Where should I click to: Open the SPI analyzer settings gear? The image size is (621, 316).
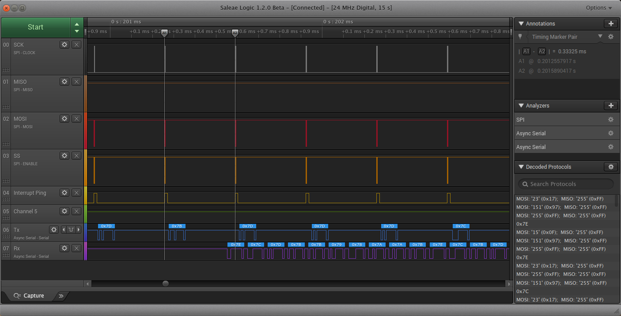pyautogui.click(x=611, y=120)
